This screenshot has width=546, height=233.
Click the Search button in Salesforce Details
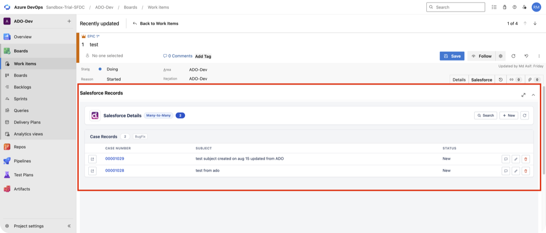click(485, 116)
